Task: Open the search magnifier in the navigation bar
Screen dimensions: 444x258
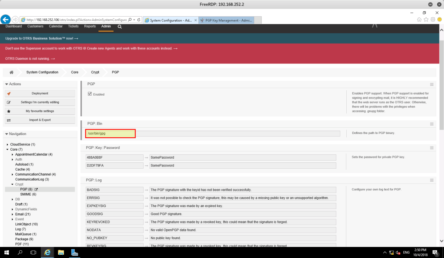Action: 119,27
